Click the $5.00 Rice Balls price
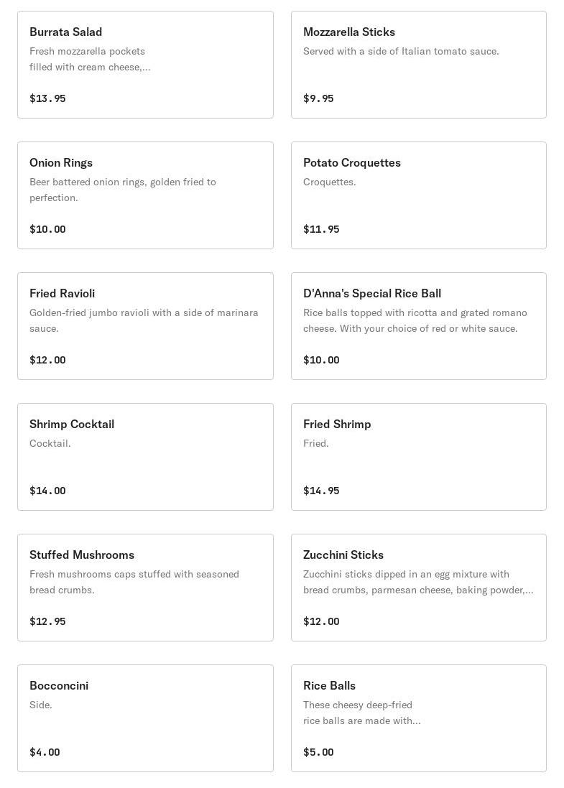 318,752
